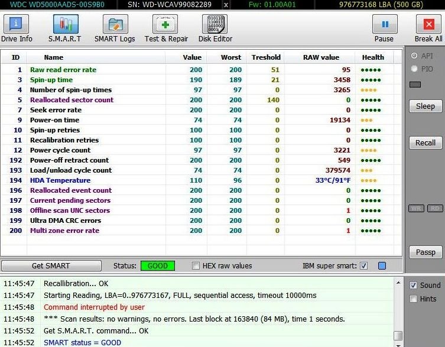This screenshot has height=347, width=445.
Task: Select the API radio button
Action: pyautogui.click(x=414, y=56)
